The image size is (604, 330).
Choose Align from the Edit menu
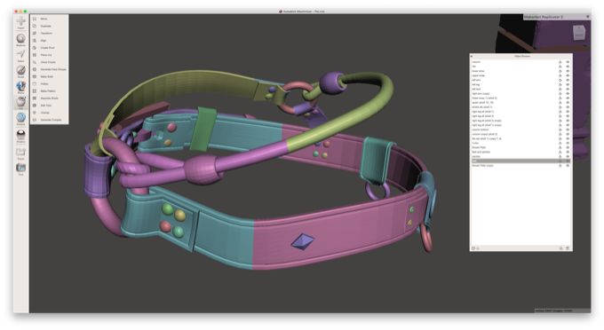click(x=44, y=41)
